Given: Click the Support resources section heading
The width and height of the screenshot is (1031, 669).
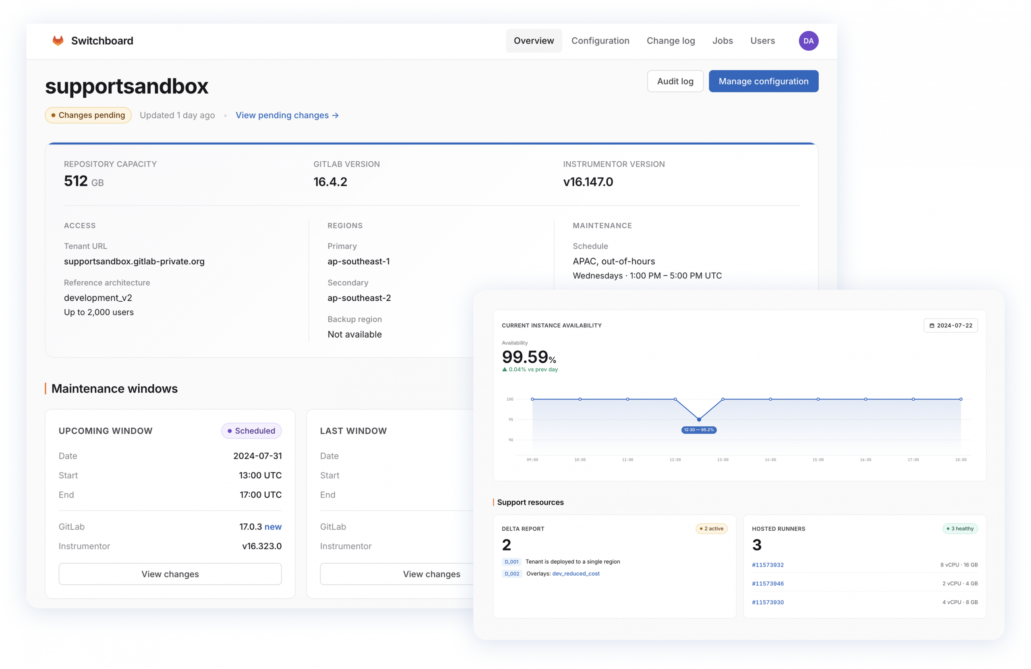Looking at the screenshot, I should pyautogui.click(x=530, y=502).
